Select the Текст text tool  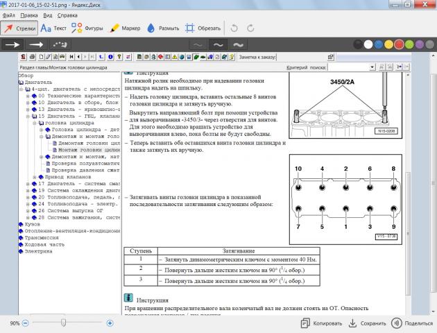(x=53, y=28)
